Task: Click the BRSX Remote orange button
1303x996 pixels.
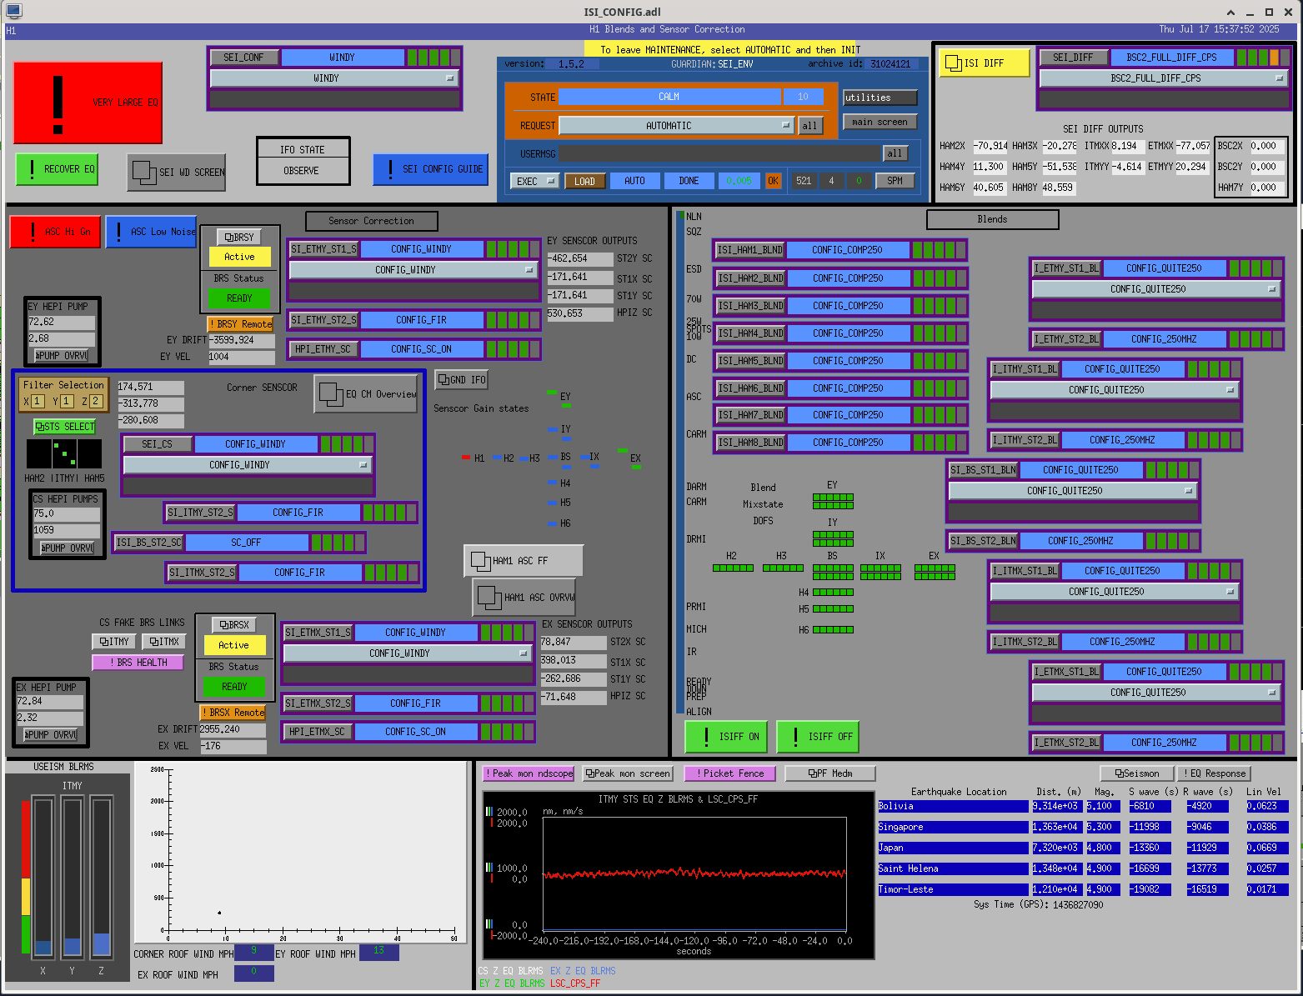Action: [233, 713]
